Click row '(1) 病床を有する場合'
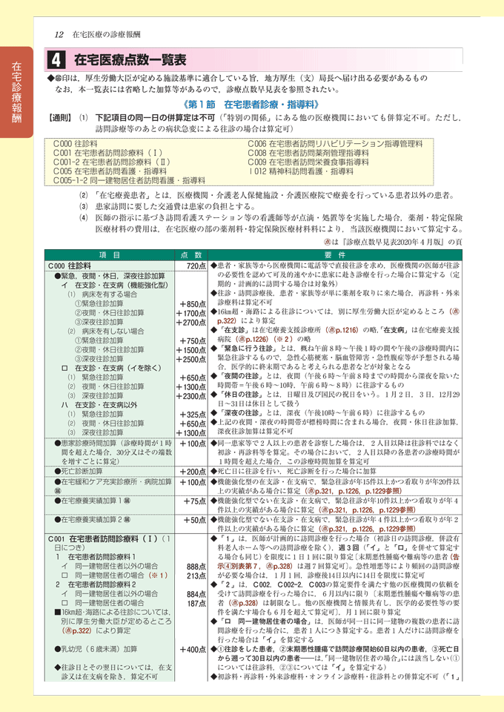The image size is (504, 712). [102, 294]
